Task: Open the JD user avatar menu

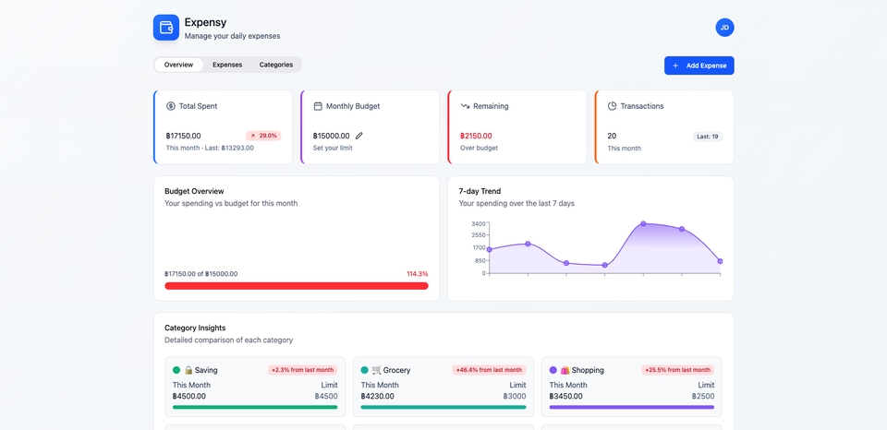Action: 724,28
